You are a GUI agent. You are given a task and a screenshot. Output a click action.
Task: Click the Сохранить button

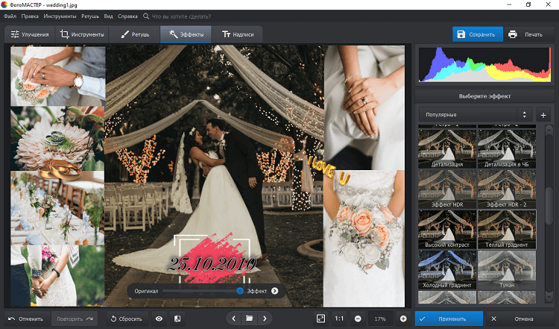(478, 34)
